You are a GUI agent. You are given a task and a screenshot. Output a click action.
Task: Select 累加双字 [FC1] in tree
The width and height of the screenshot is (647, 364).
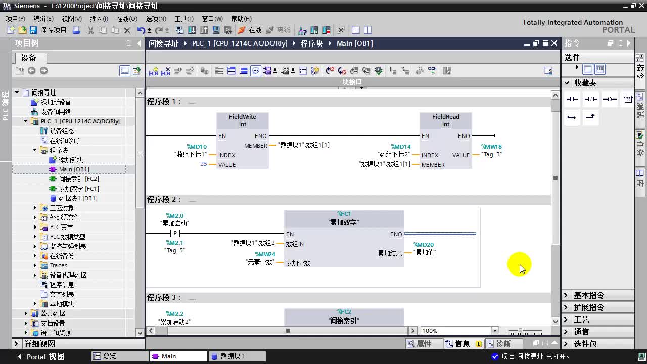(78, 189)
